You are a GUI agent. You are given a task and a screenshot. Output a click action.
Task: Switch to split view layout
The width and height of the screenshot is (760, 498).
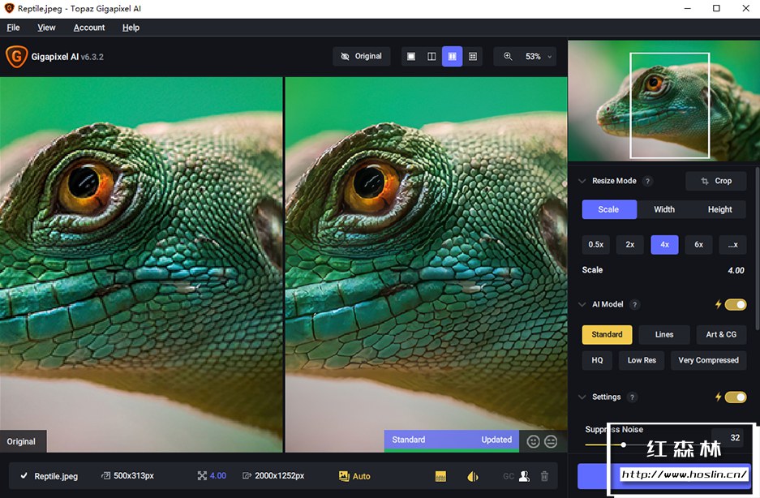point(432,56)
